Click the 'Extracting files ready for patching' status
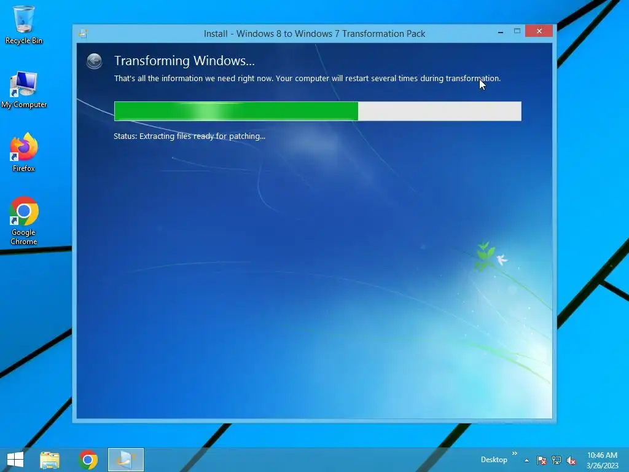Screen dimensions: 629x472 [189, 136]
